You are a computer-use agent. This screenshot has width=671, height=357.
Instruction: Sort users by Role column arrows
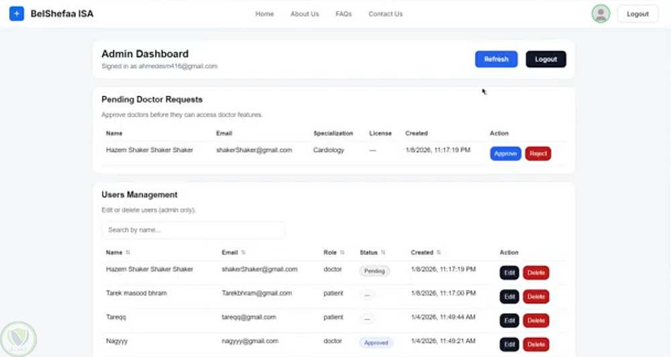pyautogui.click(x=342, y=252)
